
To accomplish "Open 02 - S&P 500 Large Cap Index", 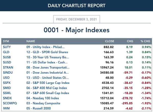I will 48,83.
